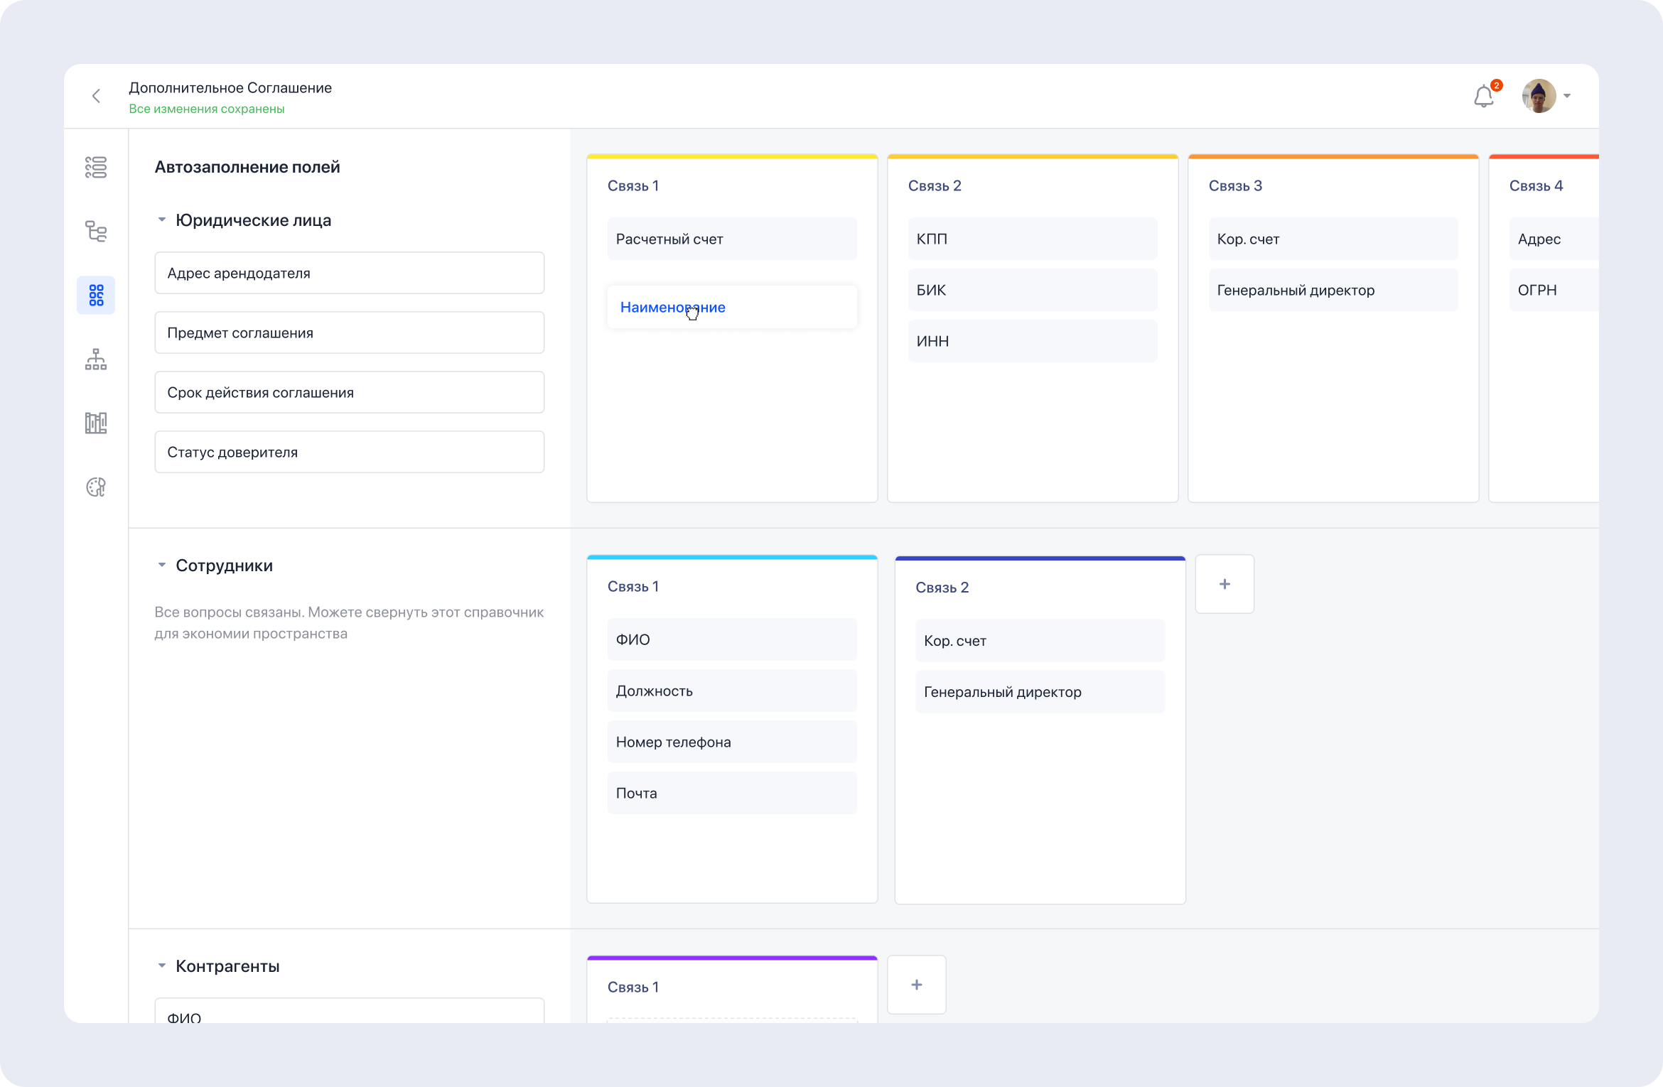Click Расчетный счет in Связь 1
The width and height of the screenshot is (1663, 1087).
[732, 239]
